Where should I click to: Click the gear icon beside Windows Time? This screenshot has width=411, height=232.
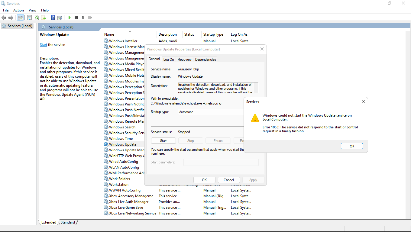(106, 138)
